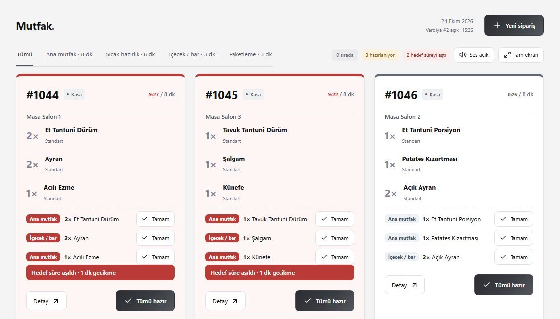Viewport: 560px width, 319px height.
Task: Mark all of order #1044 as Tümü hazır
Action: [x=145, y=301]
